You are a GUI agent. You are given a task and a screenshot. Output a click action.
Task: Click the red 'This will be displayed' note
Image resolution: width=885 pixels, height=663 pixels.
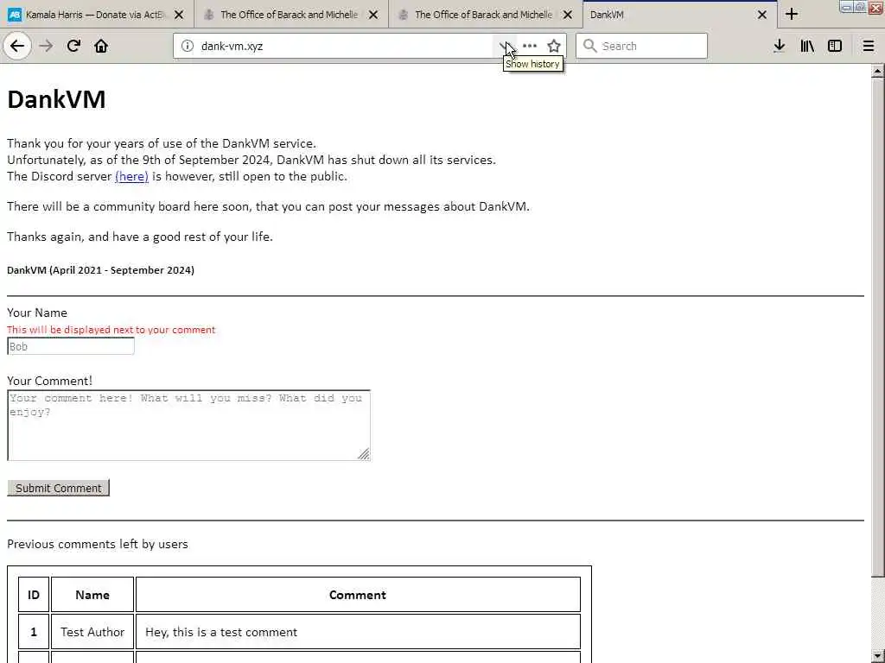coord(111,330)
